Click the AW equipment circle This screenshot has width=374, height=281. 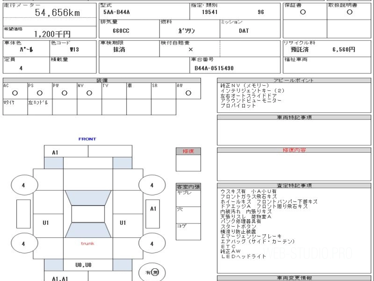pyautogui.click(x=188, y=93)
